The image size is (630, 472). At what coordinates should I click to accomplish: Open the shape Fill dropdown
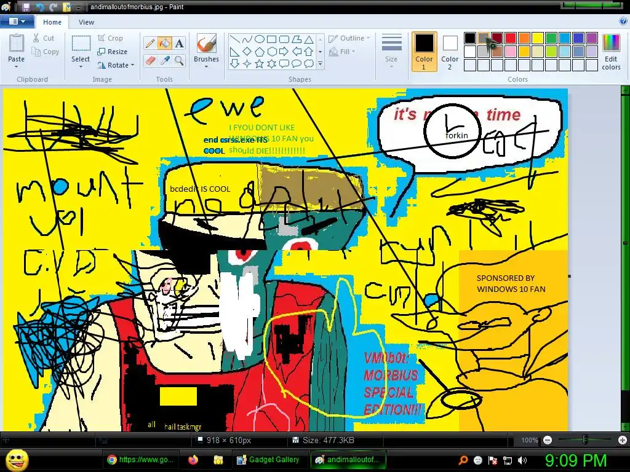[x=342, y=52]
